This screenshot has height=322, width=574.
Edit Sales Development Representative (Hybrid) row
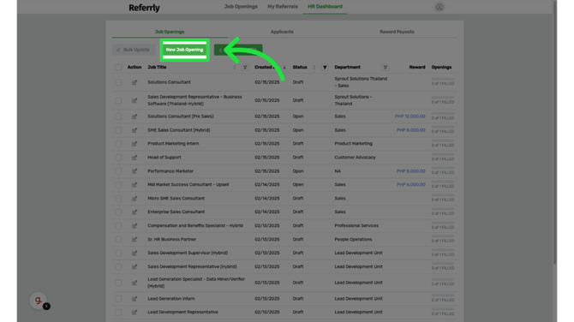135,266
